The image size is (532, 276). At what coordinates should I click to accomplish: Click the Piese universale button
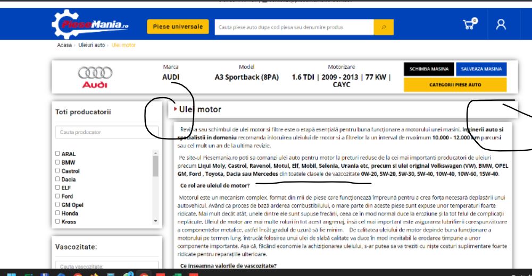(178, 27)
